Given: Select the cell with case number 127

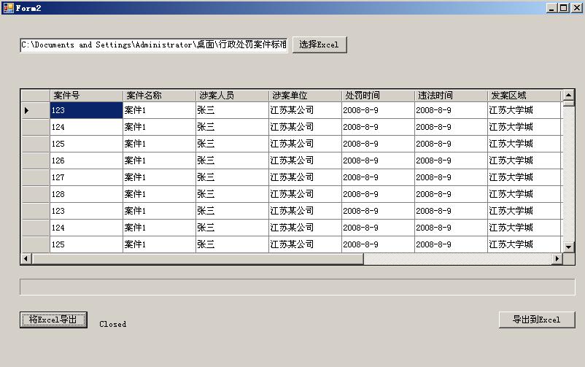Looking at the screenshot, I should coord(86,177).
